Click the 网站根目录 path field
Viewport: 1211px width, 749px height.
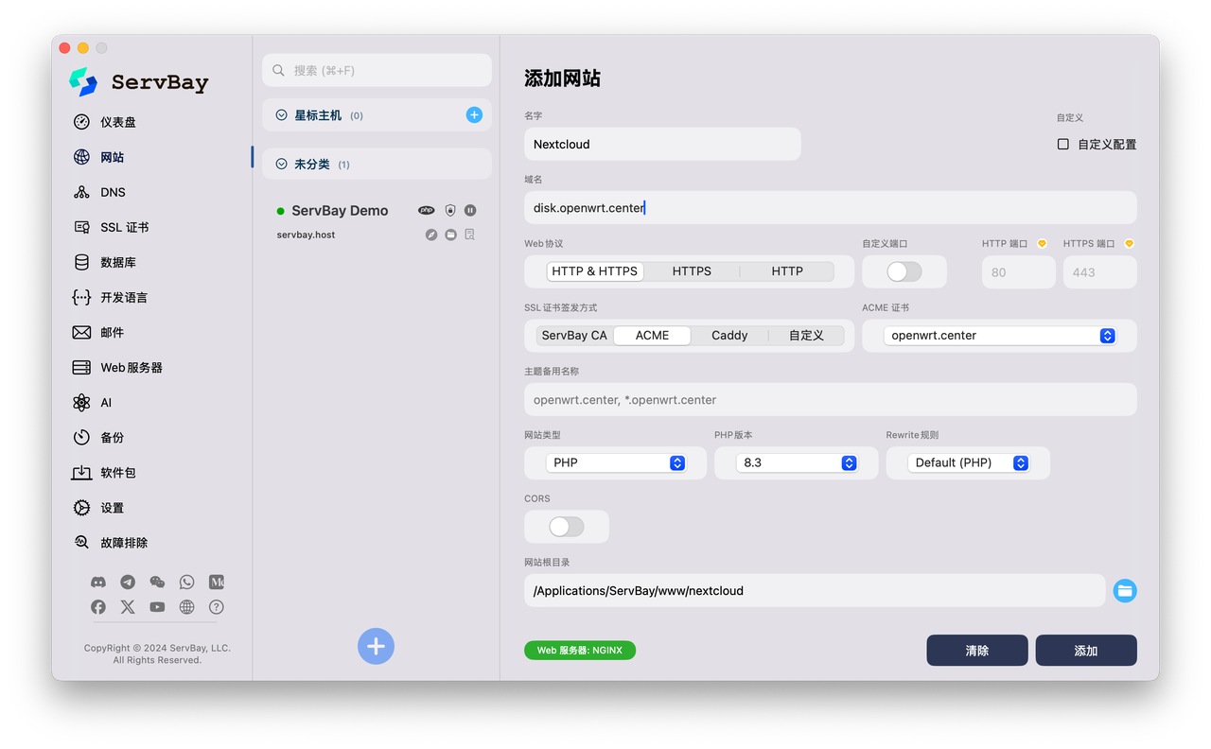point(815,590)
